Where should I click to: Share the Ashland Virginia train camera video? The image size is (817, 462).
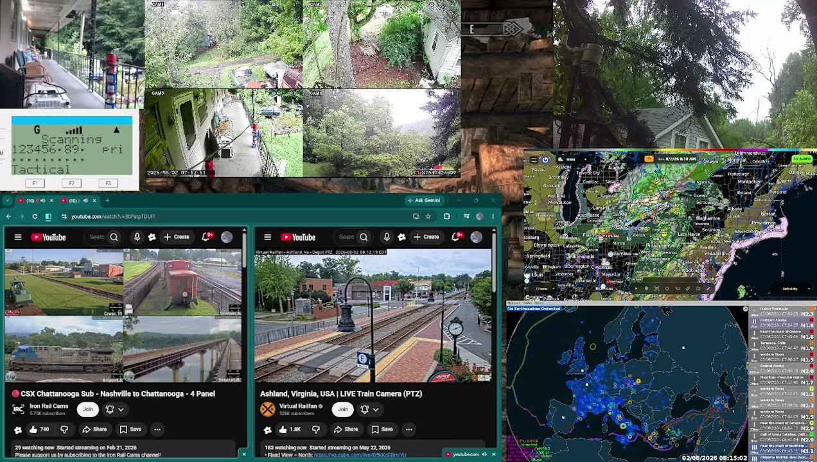coord(346,429)
